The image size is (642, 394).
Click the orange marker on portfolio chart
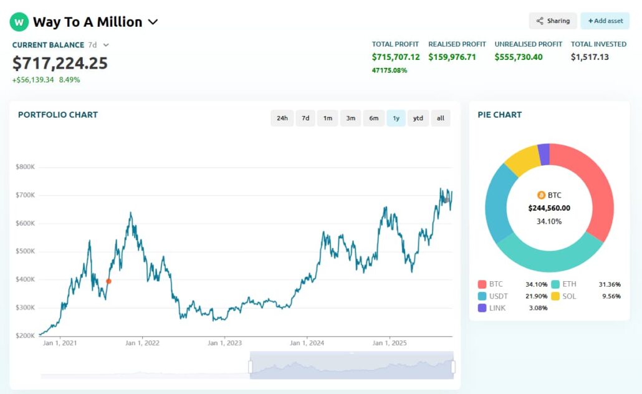(x=108, y=281)
